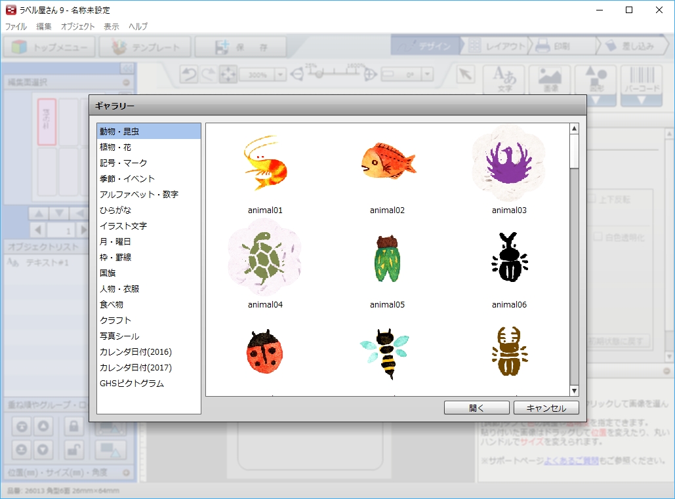Image resolution: width=675 pixels, height=499 pixels.
Task: Select the shape tool (図形)
Action: 597,77
